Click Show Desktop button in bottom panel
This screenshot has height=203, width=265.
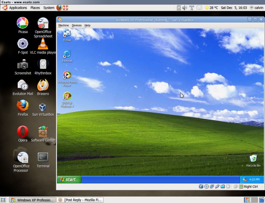(x=3, y=200)
